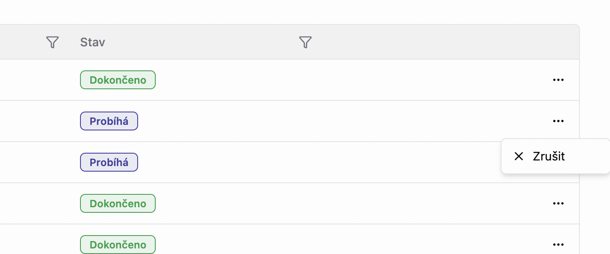Click the Probíhá badge in the second row
The width and height of the screenshot is (610, 254).
[109, 121]
